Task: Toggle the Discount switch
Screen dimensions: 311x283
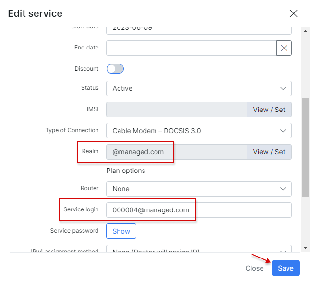Action: pos(115,69)
